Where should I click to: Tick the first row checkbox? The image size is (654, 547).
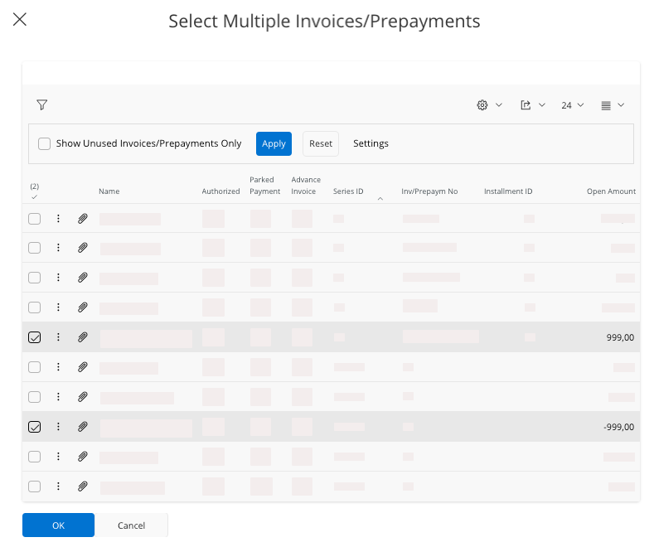tap(34, 219)
